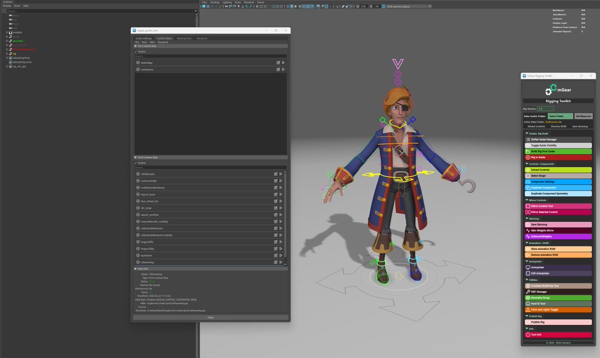600x358 pixels.
Task: Toggle the refitRename step status check icon
Action: (138, 174)
